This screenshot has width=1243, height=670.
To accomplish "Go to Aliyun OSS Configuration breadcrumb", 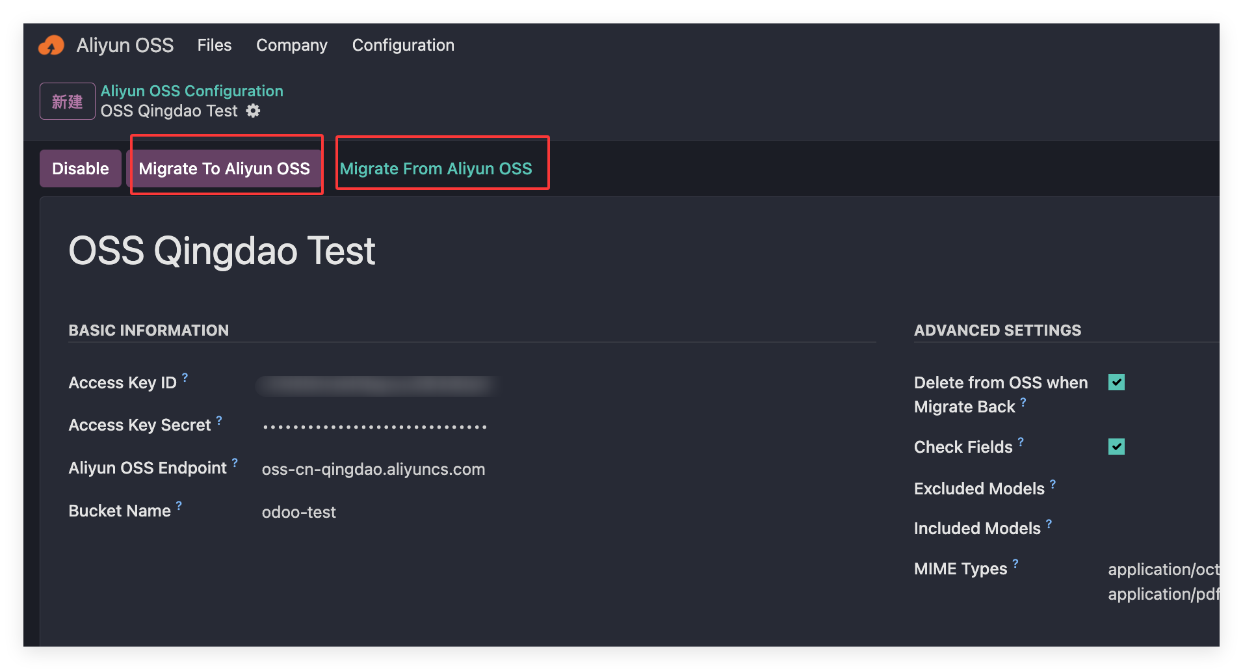I will tap(192, 91).
